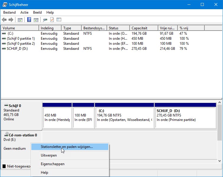223x177 pixels.
Task: Choose Eigenschappen from the context menu
Action: [52, 164]
